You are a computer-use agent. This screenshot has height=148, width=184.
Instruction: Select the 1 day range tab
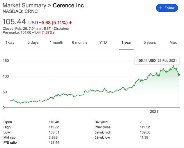10,43
